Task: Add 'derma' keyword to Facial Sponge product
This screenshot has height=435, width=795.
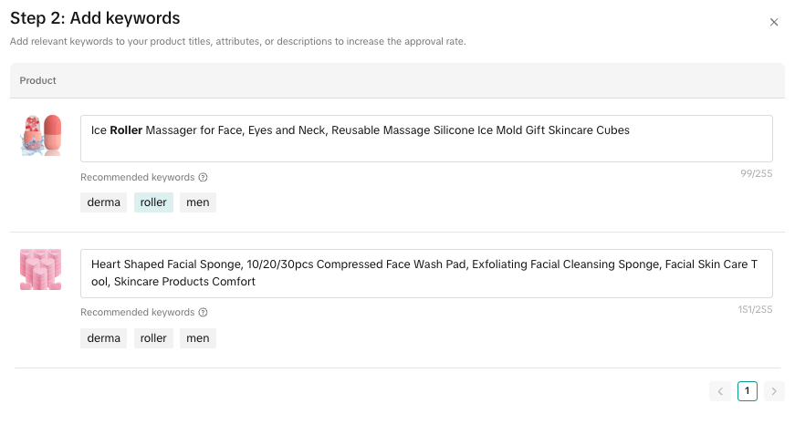Action: (104, 338)
